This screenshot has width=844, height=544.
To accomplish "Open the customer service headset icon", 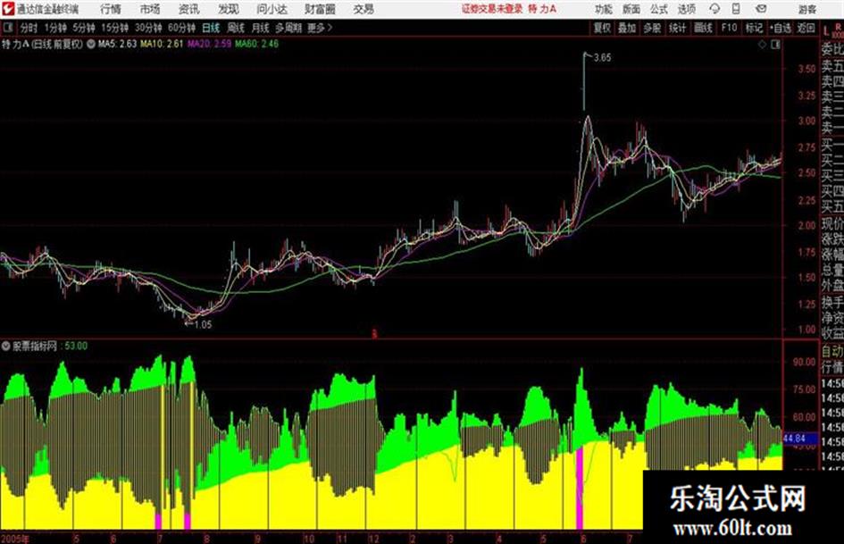I will pyautogui.click(x=714, y=9).
